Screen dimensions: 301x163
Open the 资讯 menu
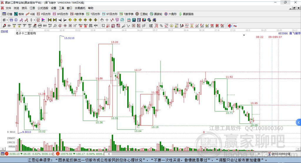pos(24,8)
